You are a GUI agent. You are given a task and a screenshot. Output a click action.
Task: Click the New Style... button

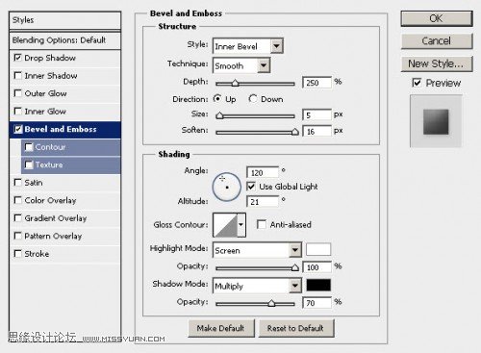pyautogui.click(x=437, y=63)
